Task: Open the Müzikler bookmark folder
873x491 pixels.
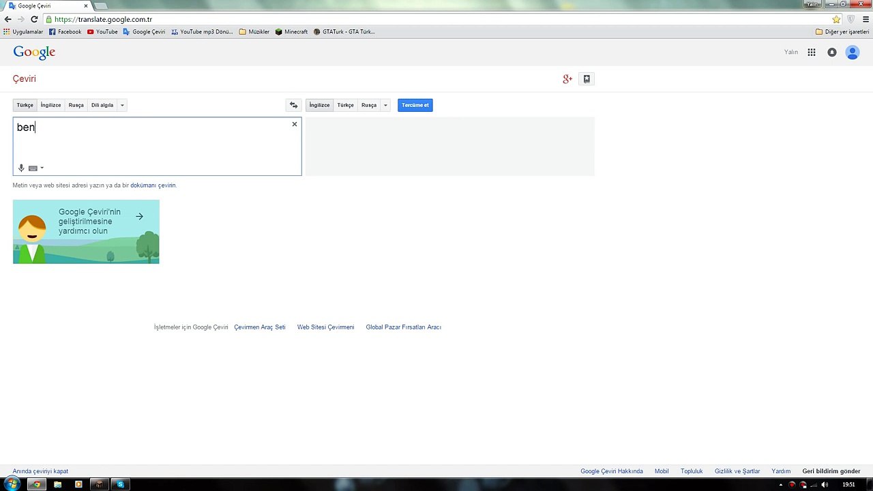Action: [x=254, y=32]
